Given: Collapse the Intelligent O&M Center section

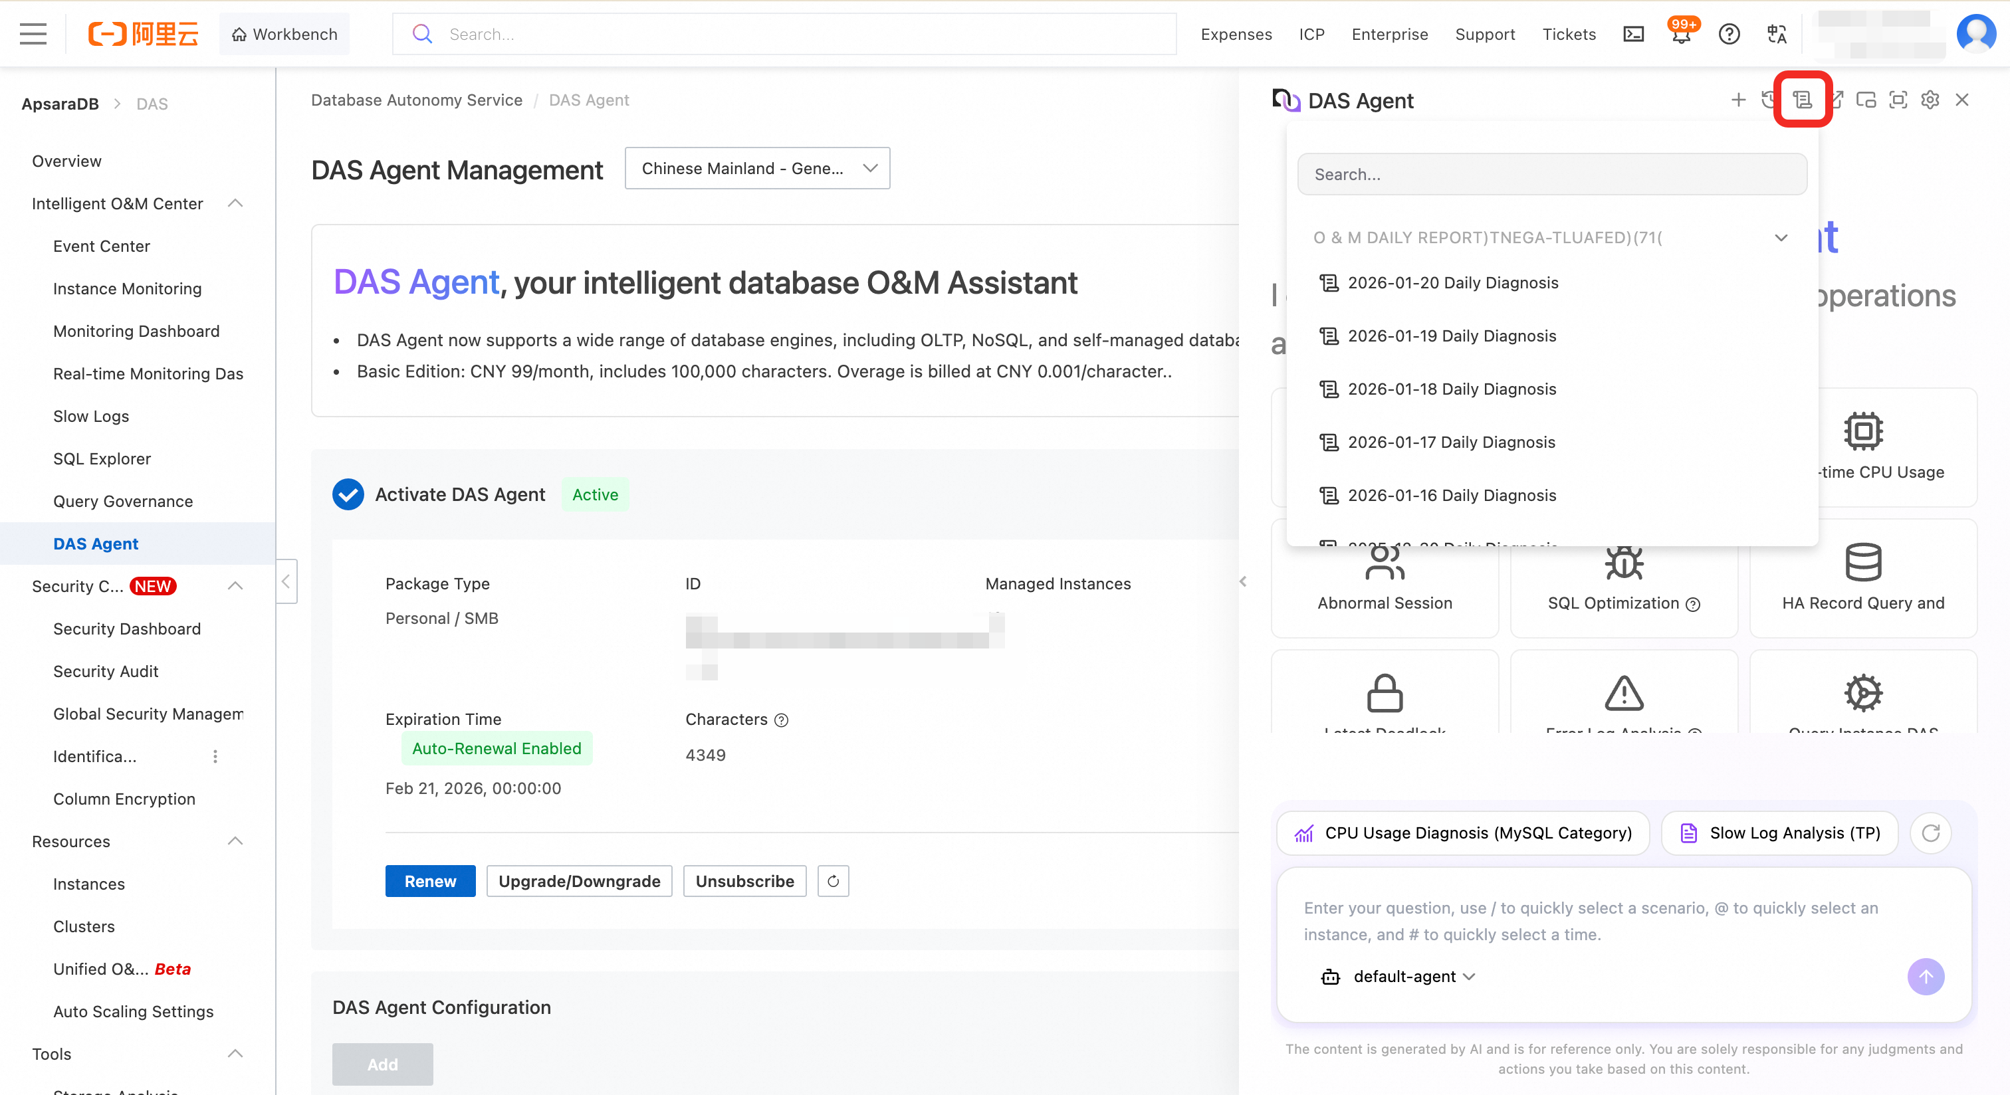Looking at the screenshot, I should tap(235, 203).
